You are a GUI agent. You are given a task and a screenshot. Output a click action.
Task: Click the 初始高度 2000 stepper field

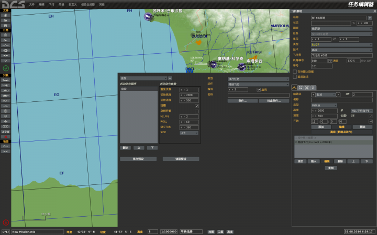[x=189, y=95]
